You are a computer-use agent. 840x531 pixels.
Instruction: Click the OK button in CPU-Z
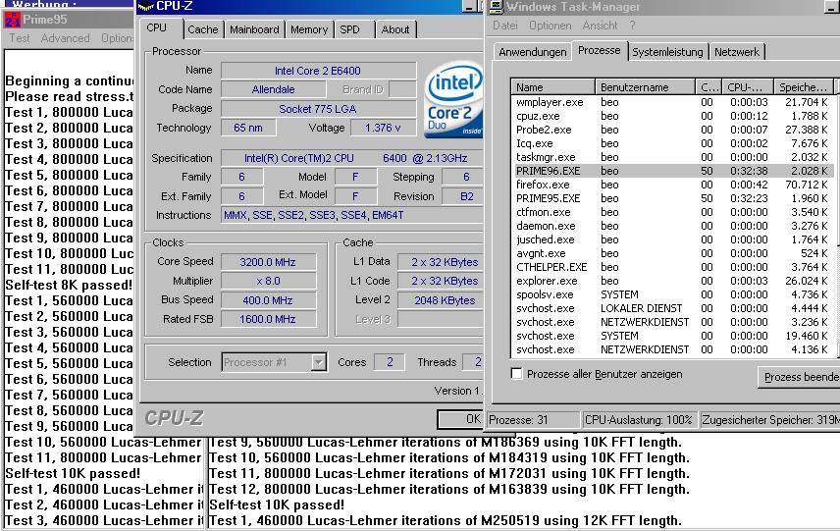click(x=461, y=419)
